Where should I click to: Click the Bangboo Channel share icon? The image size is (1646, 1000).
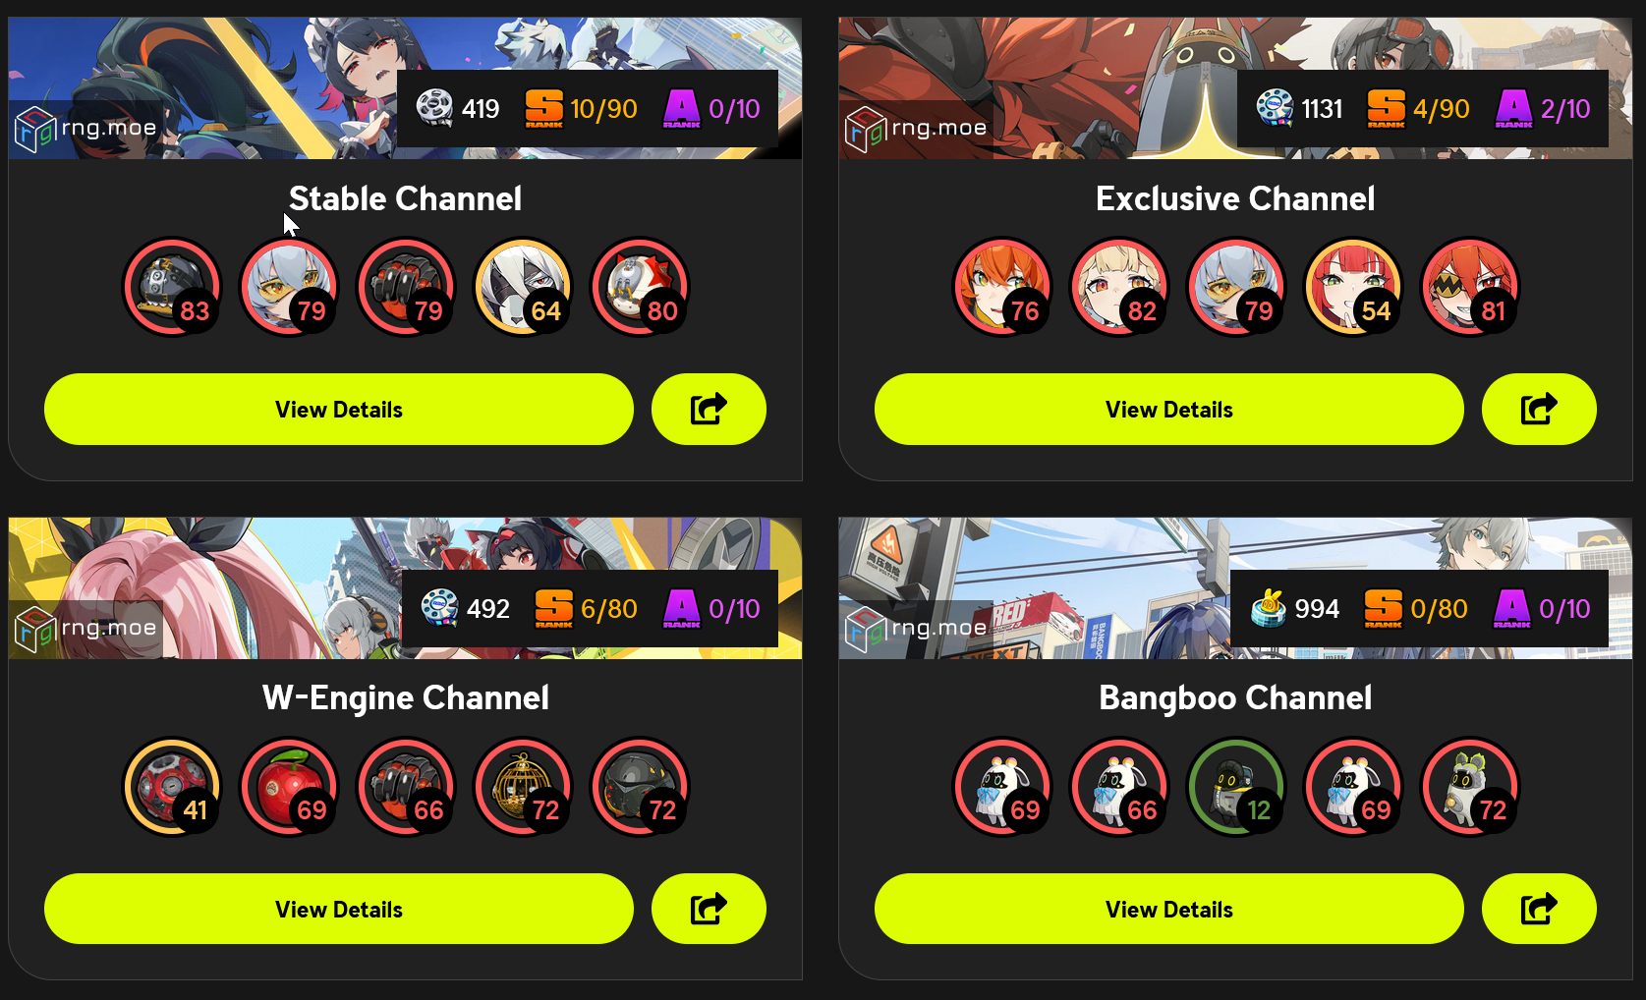click(1539, 909)
